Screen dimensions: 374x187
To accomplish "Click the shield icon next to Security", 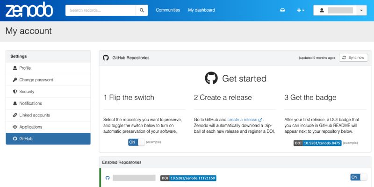I will coord(15,92).
